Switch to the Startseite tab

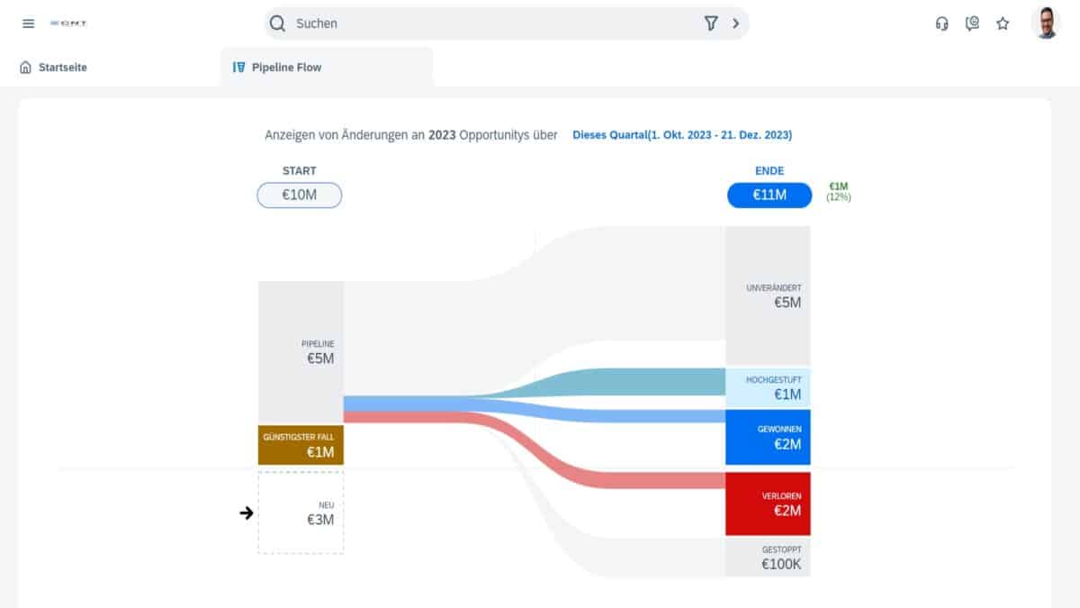click(63, 67)
